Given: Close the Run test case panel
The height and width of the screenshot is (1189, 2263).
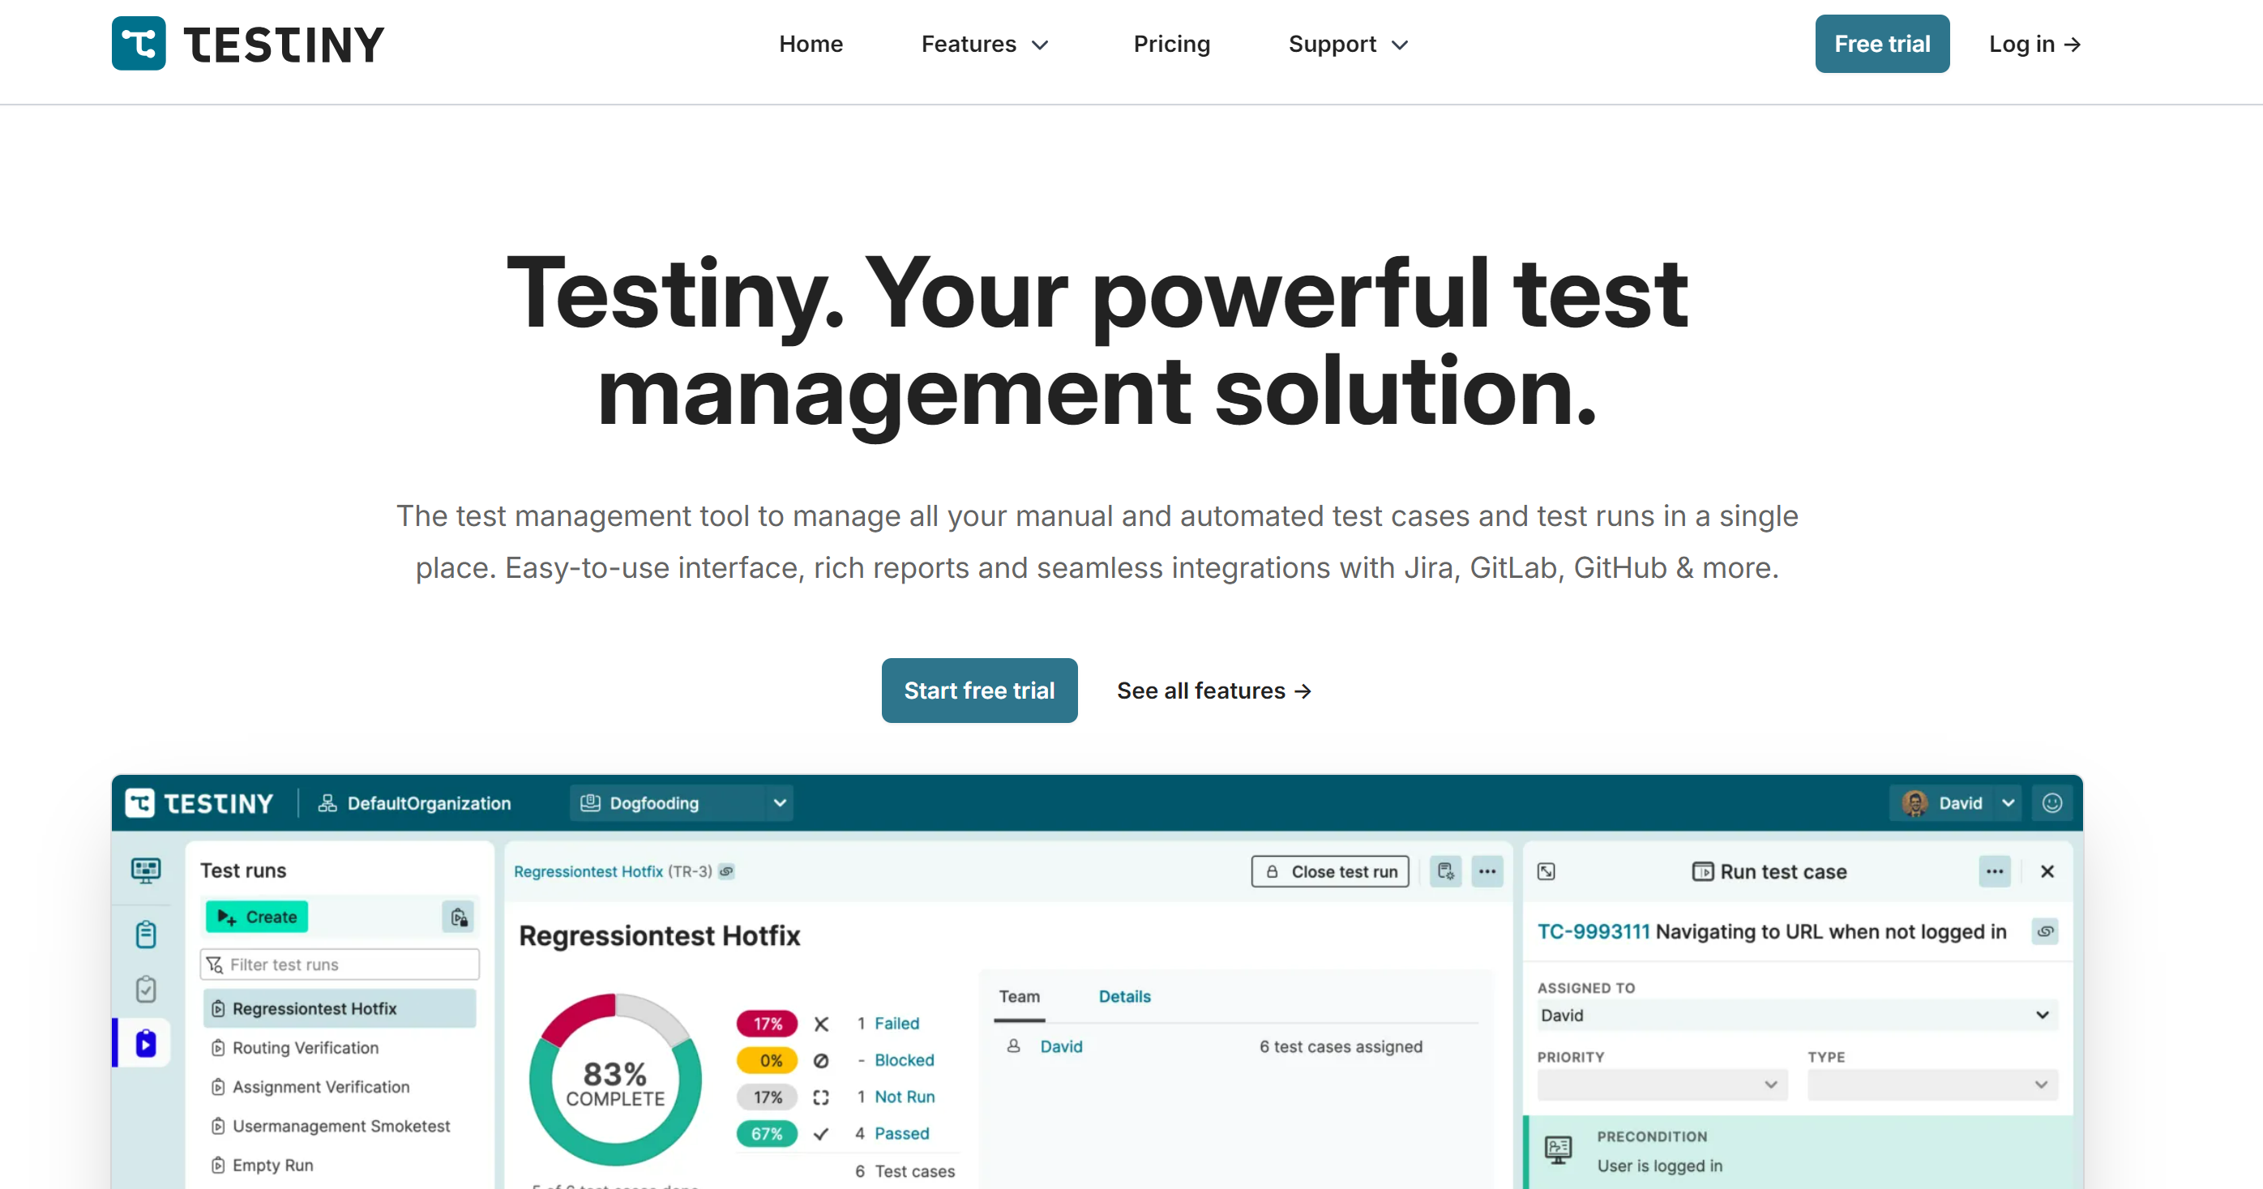Looking at the screenshot, I should (x=2047, y=871).
